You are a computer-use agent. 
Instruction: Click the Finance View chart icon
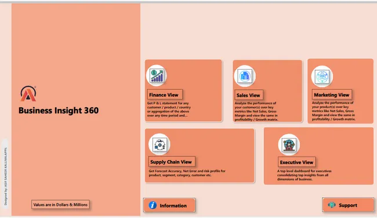[x=157, y=75]
